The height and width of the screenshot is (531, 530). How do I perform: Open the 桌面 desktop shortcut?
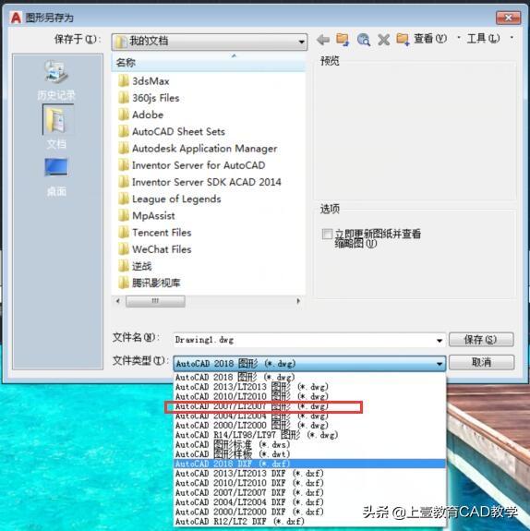tap(56, 176)
